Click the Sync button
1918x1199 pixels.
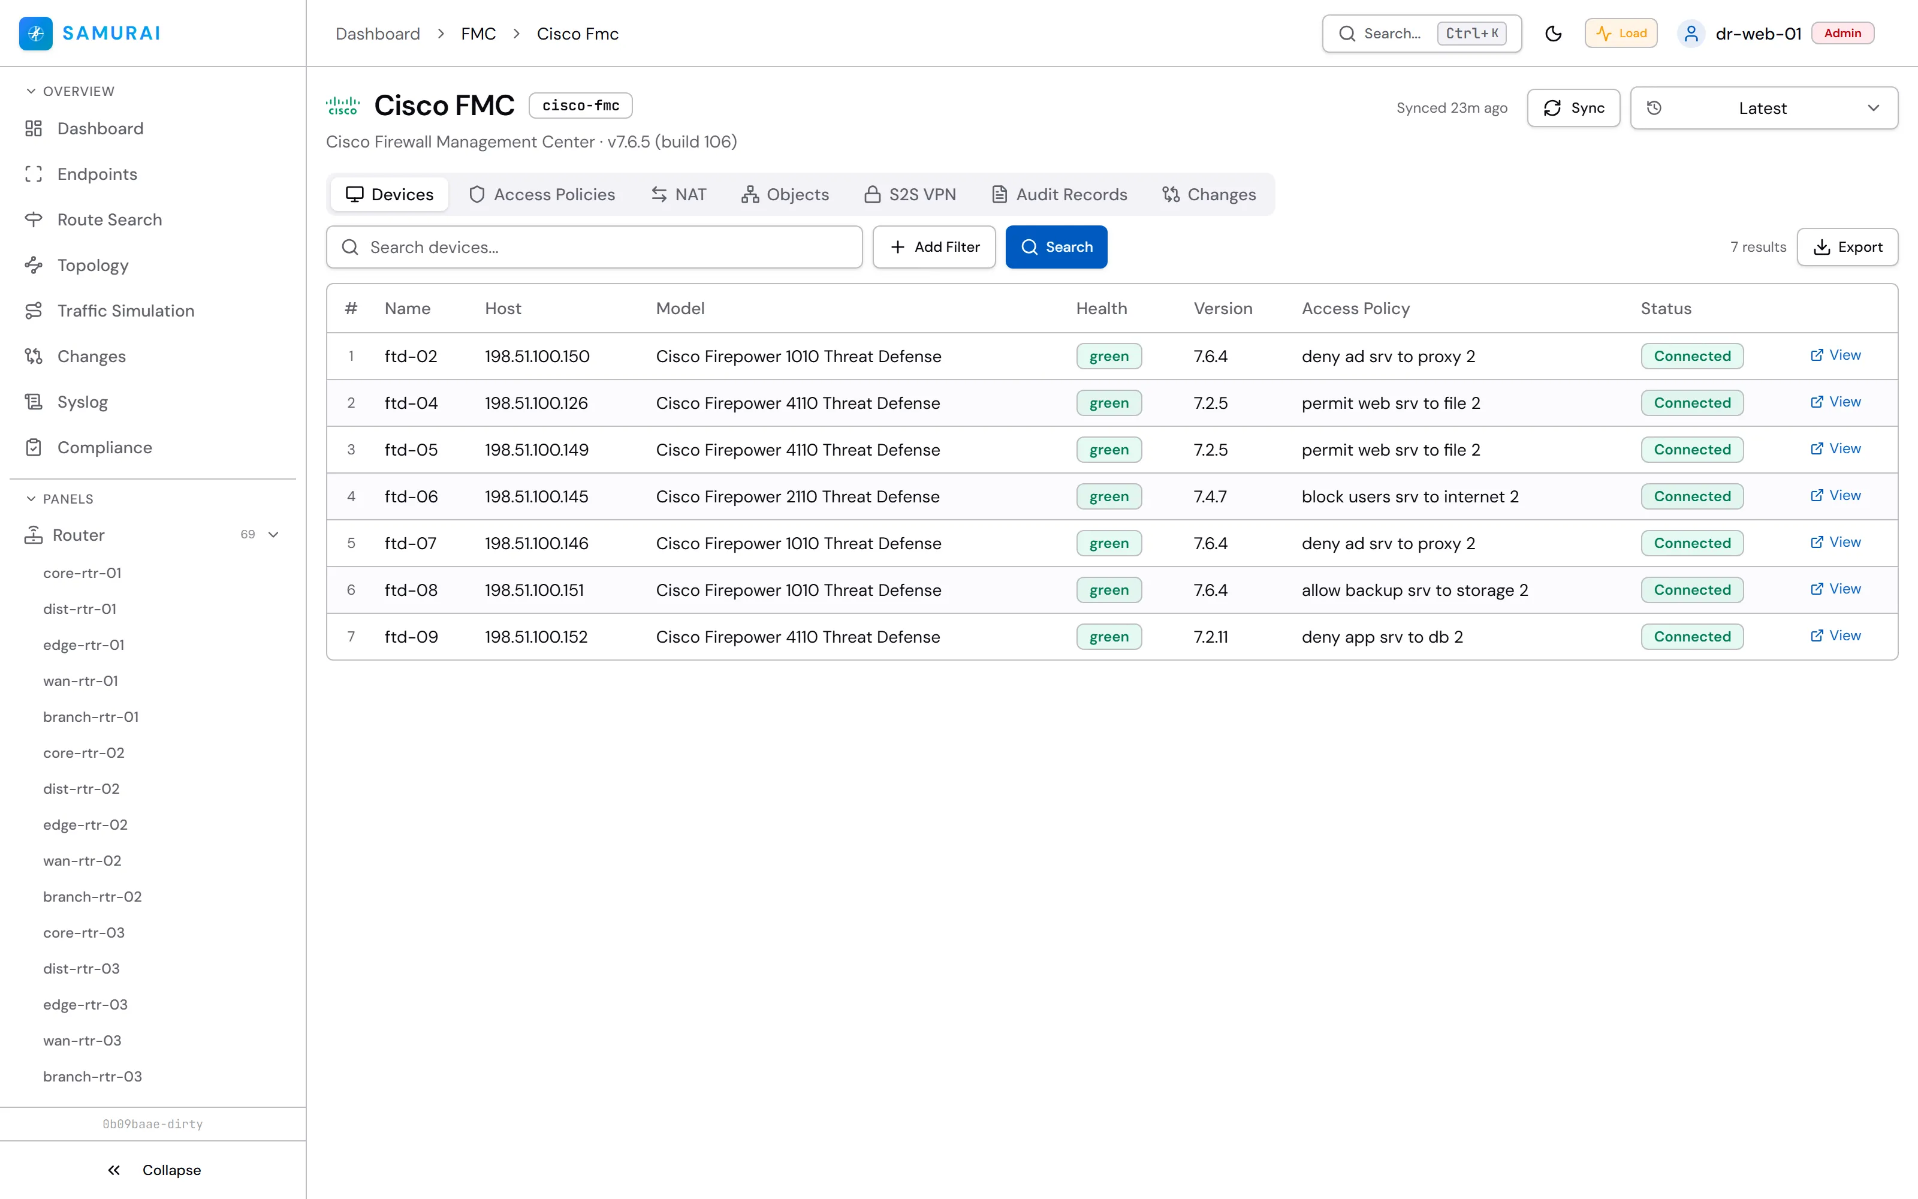click(1573, 108)
